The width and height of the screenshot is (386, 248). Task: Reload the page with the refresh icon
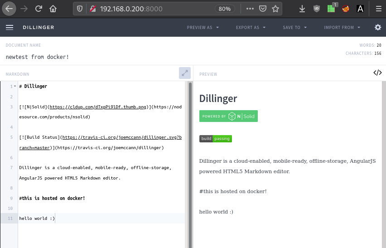pos(39,9)
